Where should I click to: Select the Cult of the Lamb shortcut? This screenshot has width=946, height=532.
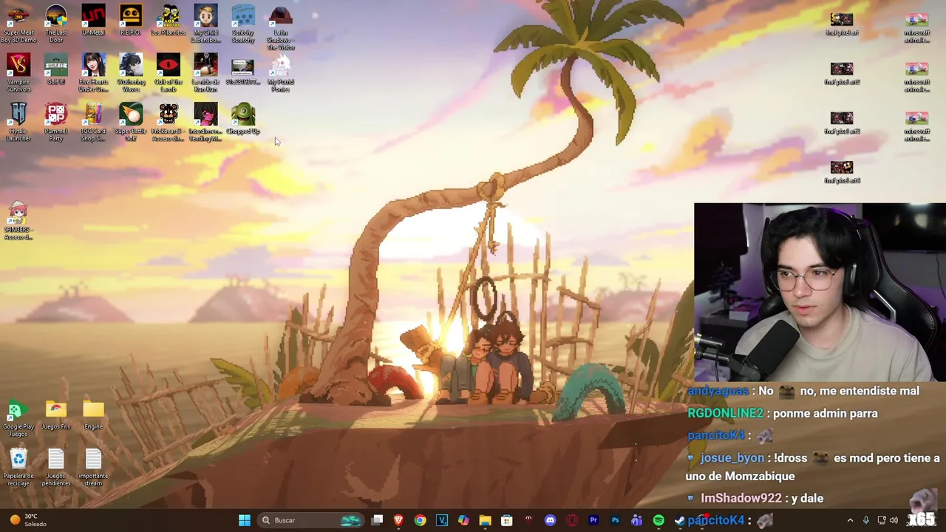(x=168, y=73)
